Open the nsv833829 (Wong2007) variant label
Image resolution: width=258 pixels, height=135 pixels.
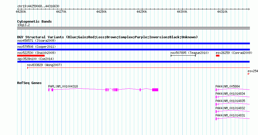44,65
